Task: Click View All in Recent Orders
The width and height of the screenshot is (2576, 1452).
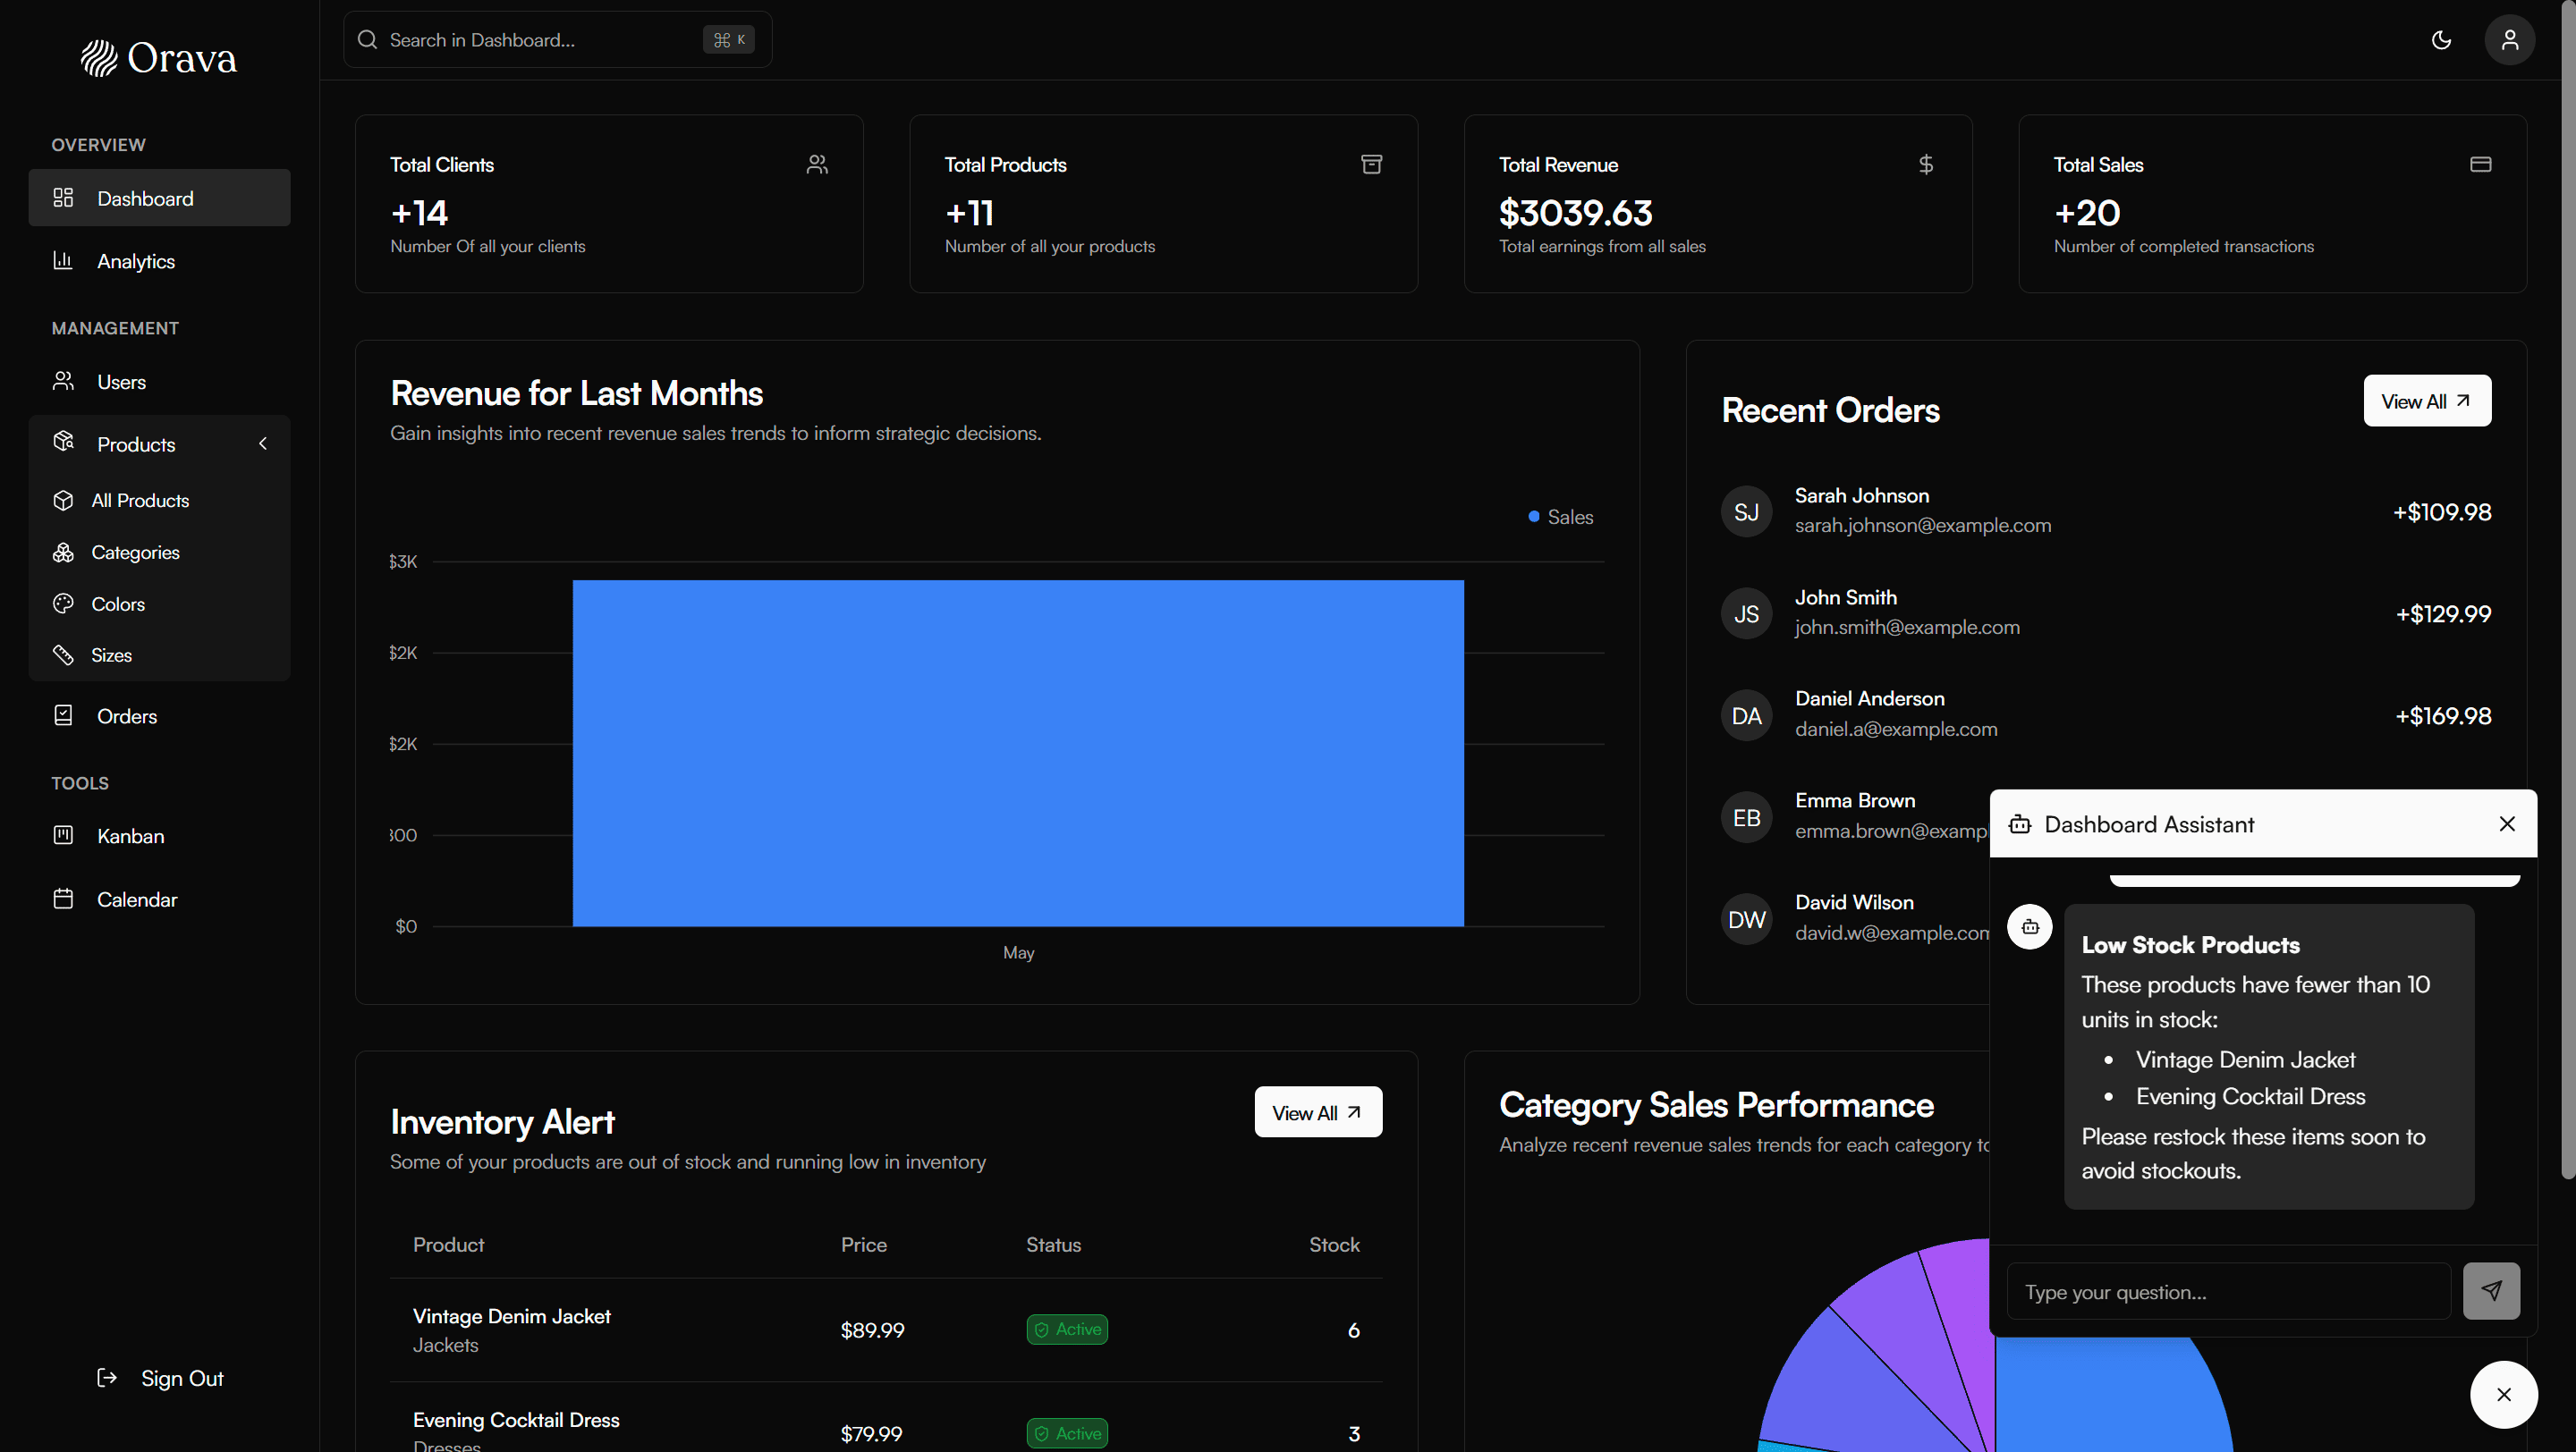Action: tap(2427, 401)
